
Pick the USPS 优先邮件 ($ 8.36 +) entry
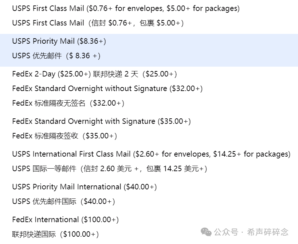(x=56, y=56)
